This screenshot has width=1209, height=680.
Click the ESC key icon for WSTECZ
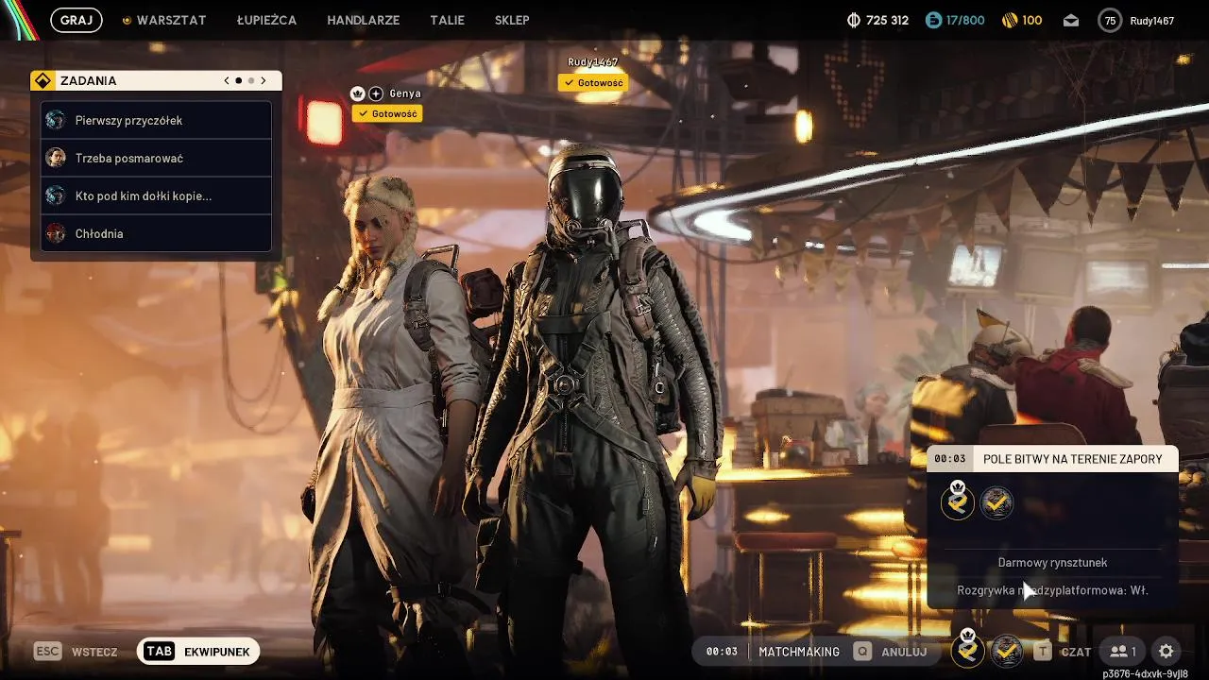(x=47, y=652)
